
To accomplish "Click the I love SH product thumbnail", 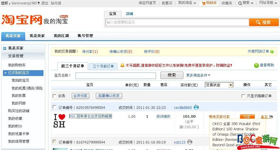I will tap(59, 121).
